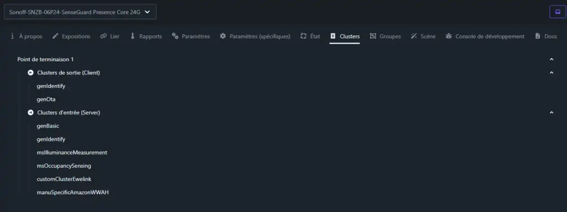Collapse Clusters d'entrée (Server) chevron
Viewport: 567px width, 212px height.
pyautogui.click(x=551, y=113)
